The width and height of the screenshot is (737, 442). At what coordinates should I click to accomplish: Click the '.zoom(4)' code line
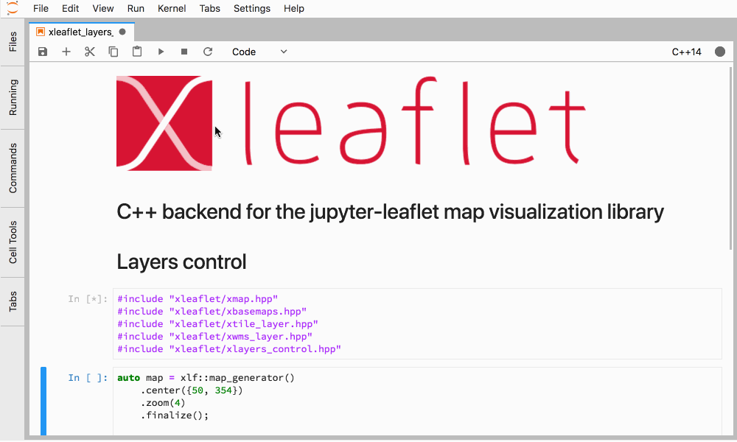[x=163, y=403]
